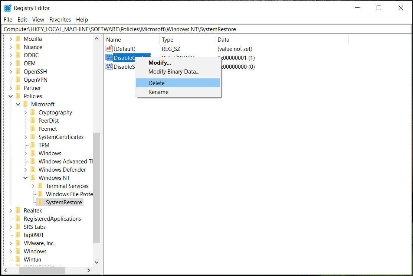
Task: Click the Cryptography folder icon
Action: pos(33,113)
